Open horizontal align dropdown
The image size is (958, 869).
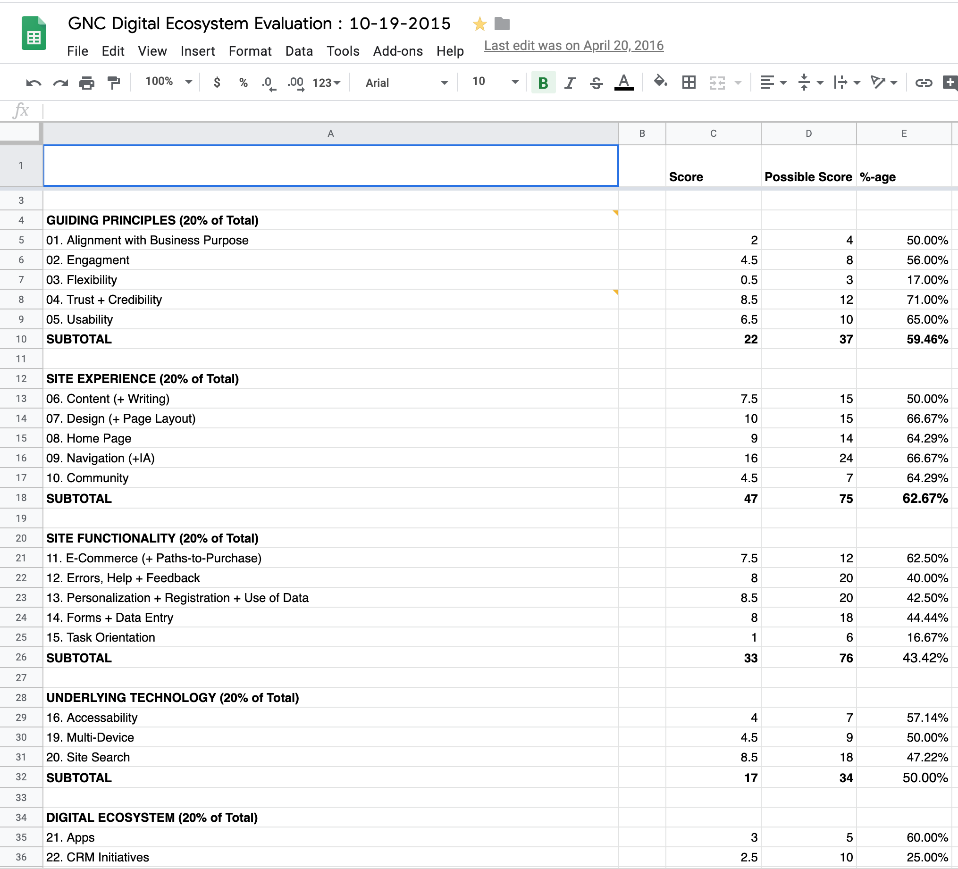tap(773, 83)
